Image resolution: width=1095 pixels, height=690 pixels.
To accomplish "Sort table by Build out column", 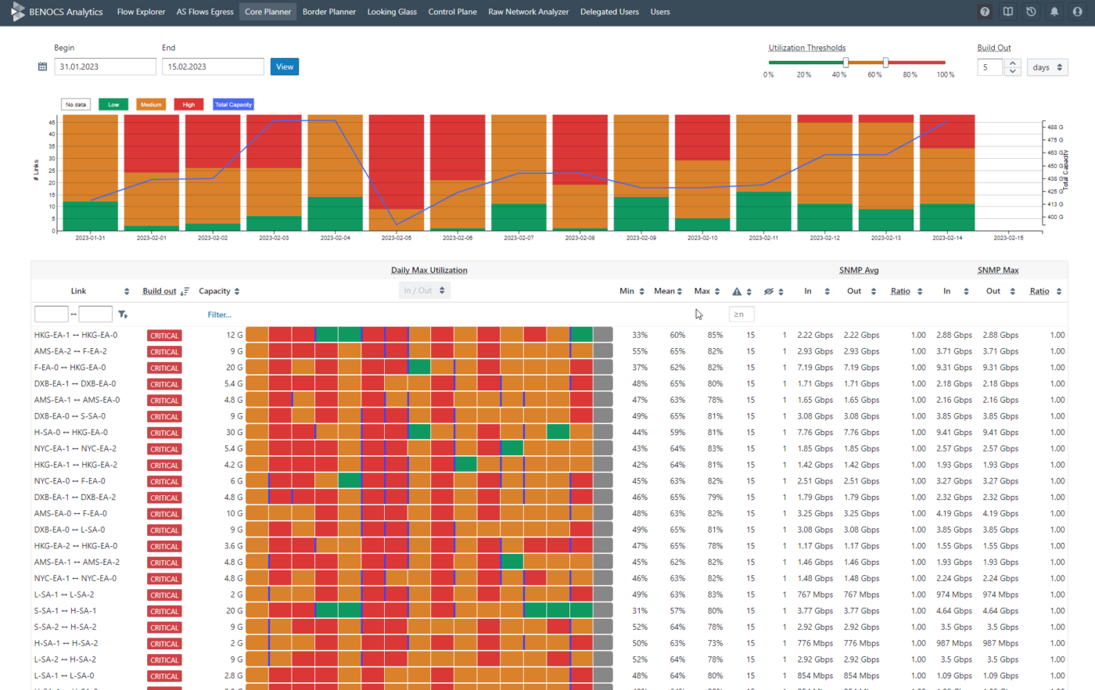I will click(165, 291).
